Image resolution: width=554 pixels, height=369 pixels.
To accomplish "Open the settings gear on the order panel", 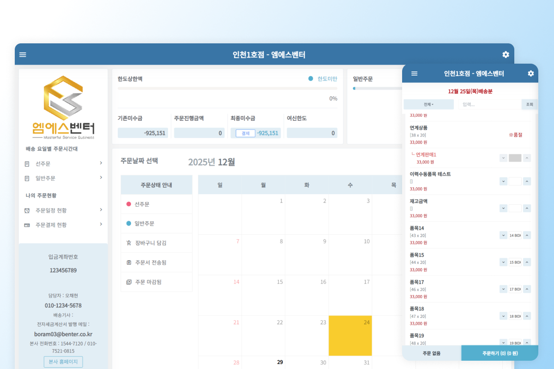I will pyautogui.click(x=530, y=73).
